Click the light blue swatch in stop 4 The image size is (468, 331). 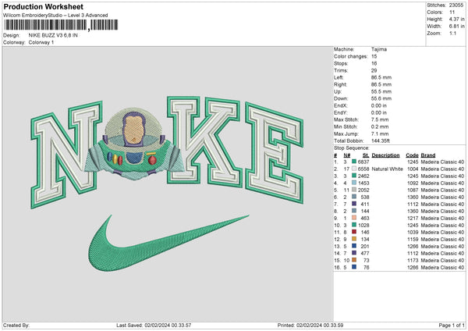coord(354,183)
